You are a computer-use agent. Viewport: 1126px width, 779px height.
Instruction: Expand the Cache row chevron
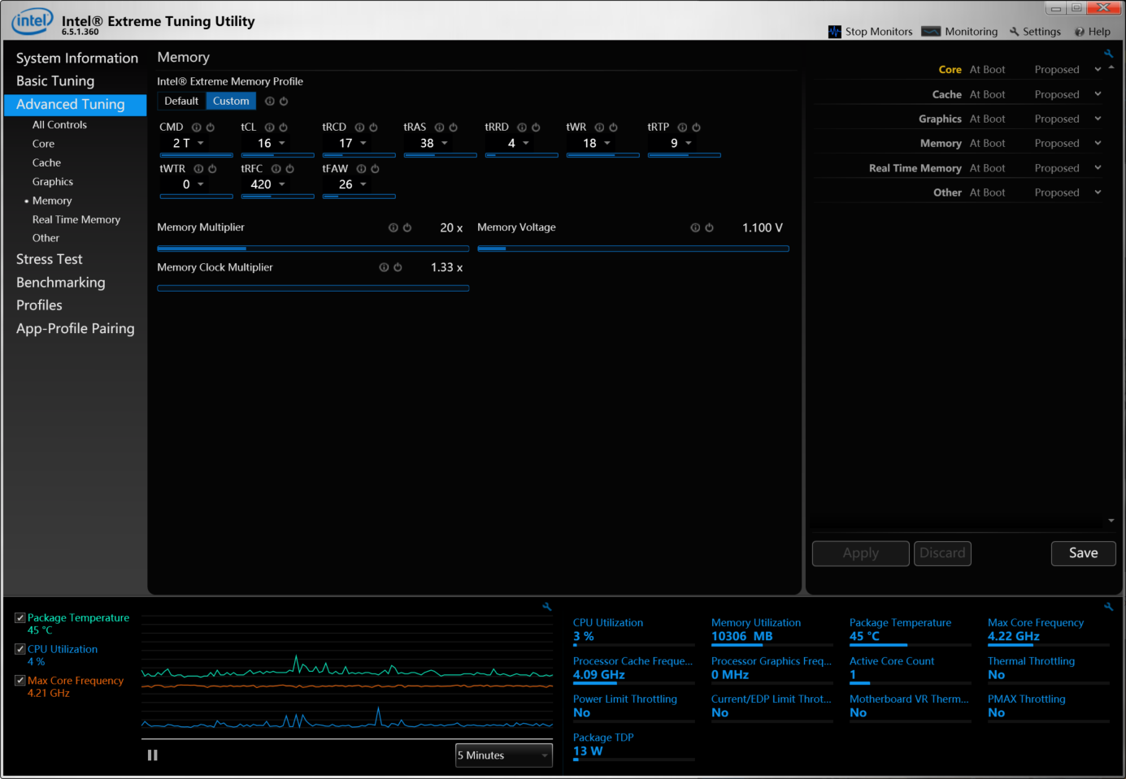click(1098, 94)
